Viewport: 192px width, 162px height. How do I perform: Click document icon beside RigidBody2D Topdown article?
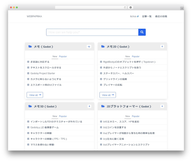point(101,62)
